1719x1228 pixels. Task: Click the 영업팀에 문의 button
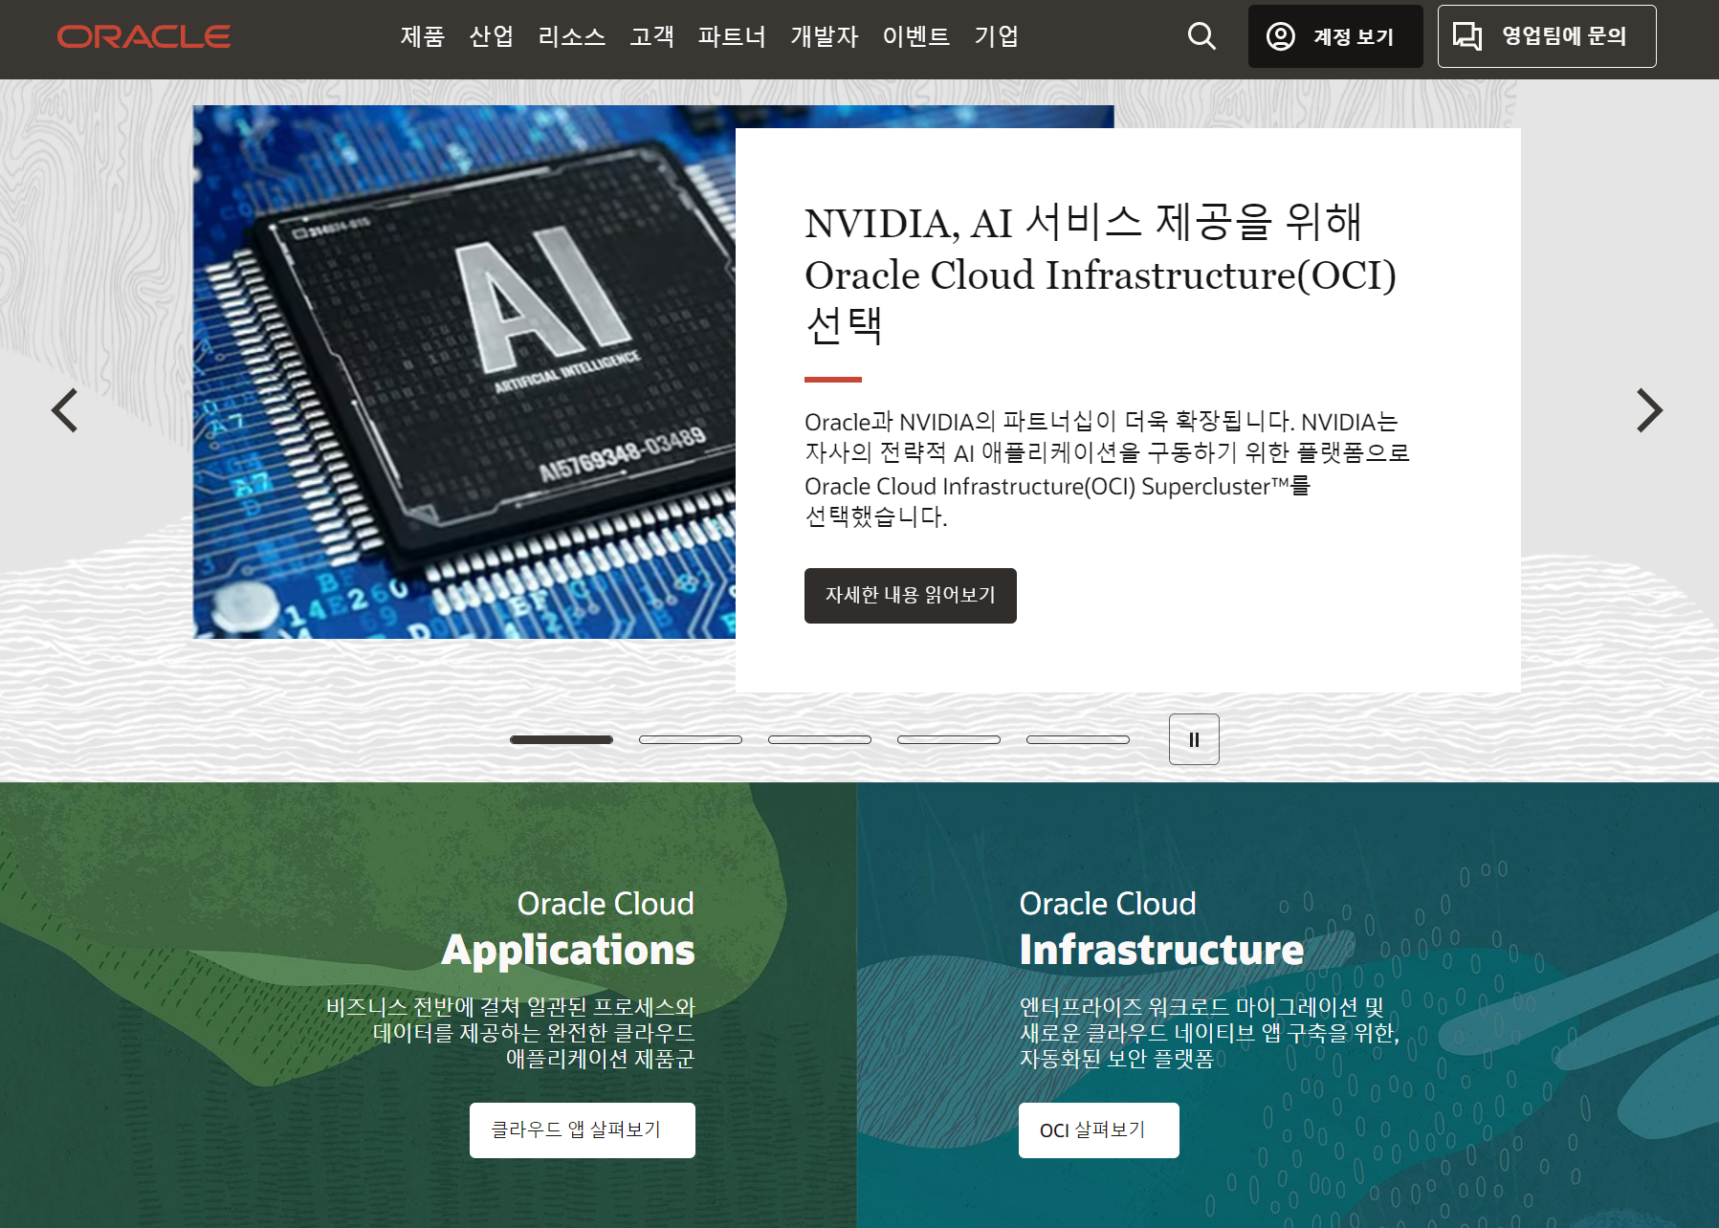[x=1547, y=36]
